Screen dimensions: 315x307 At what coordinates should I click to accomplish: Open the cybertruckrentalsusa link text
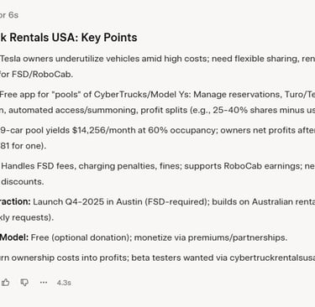click(x=272, y=258)
